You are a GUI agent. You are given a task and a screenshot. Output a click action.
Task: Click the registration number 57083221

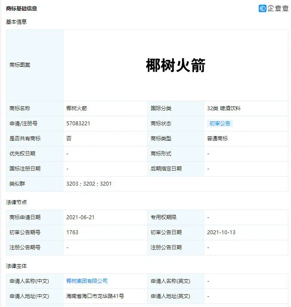pos(78,124)
